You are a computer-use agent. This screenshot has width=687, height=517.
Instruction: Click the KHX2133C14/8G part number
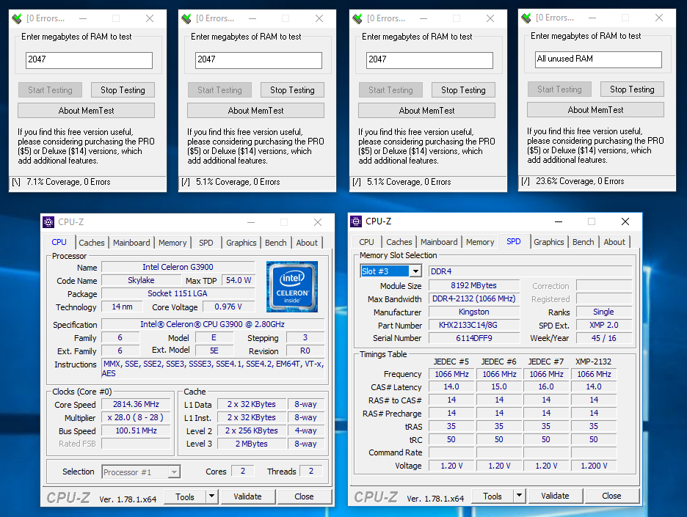coord(474,325)
